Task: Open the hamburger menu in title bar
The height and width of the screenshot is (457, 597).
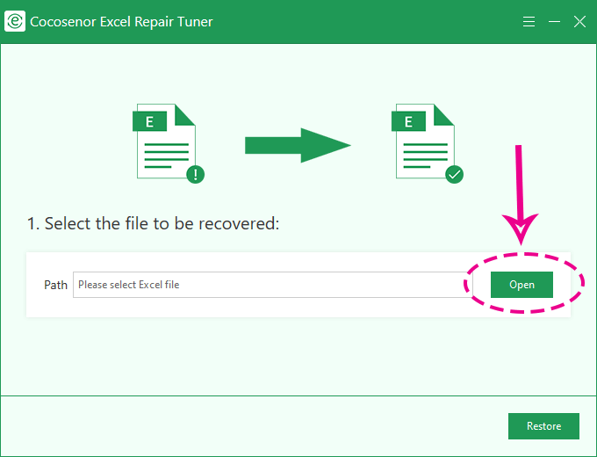Action: click(529, 22)
